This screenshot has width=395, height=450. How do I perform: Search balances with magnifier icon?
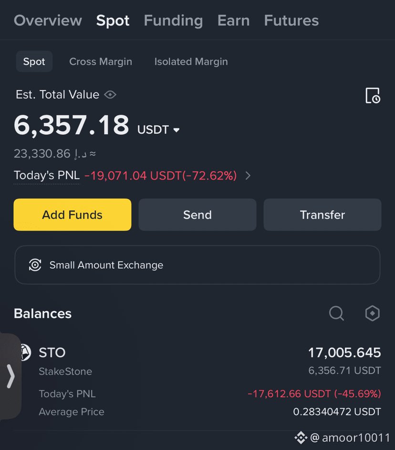point(336,313)
